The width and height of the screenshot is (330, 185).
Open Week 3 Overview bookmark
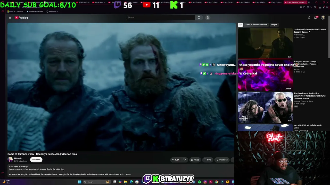(x=15, y=12)
